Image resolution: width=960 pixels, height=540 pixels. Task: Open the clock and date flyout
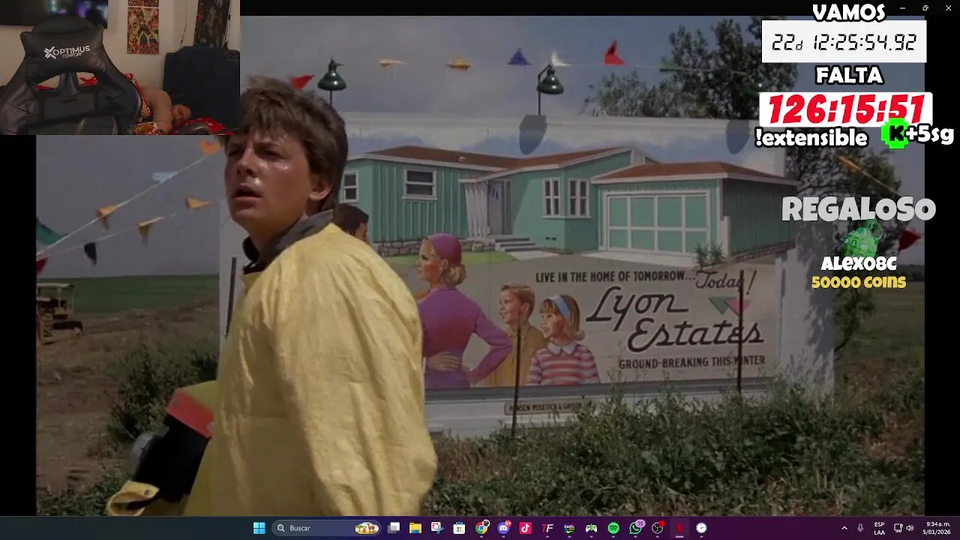click(x=937, y=528)
